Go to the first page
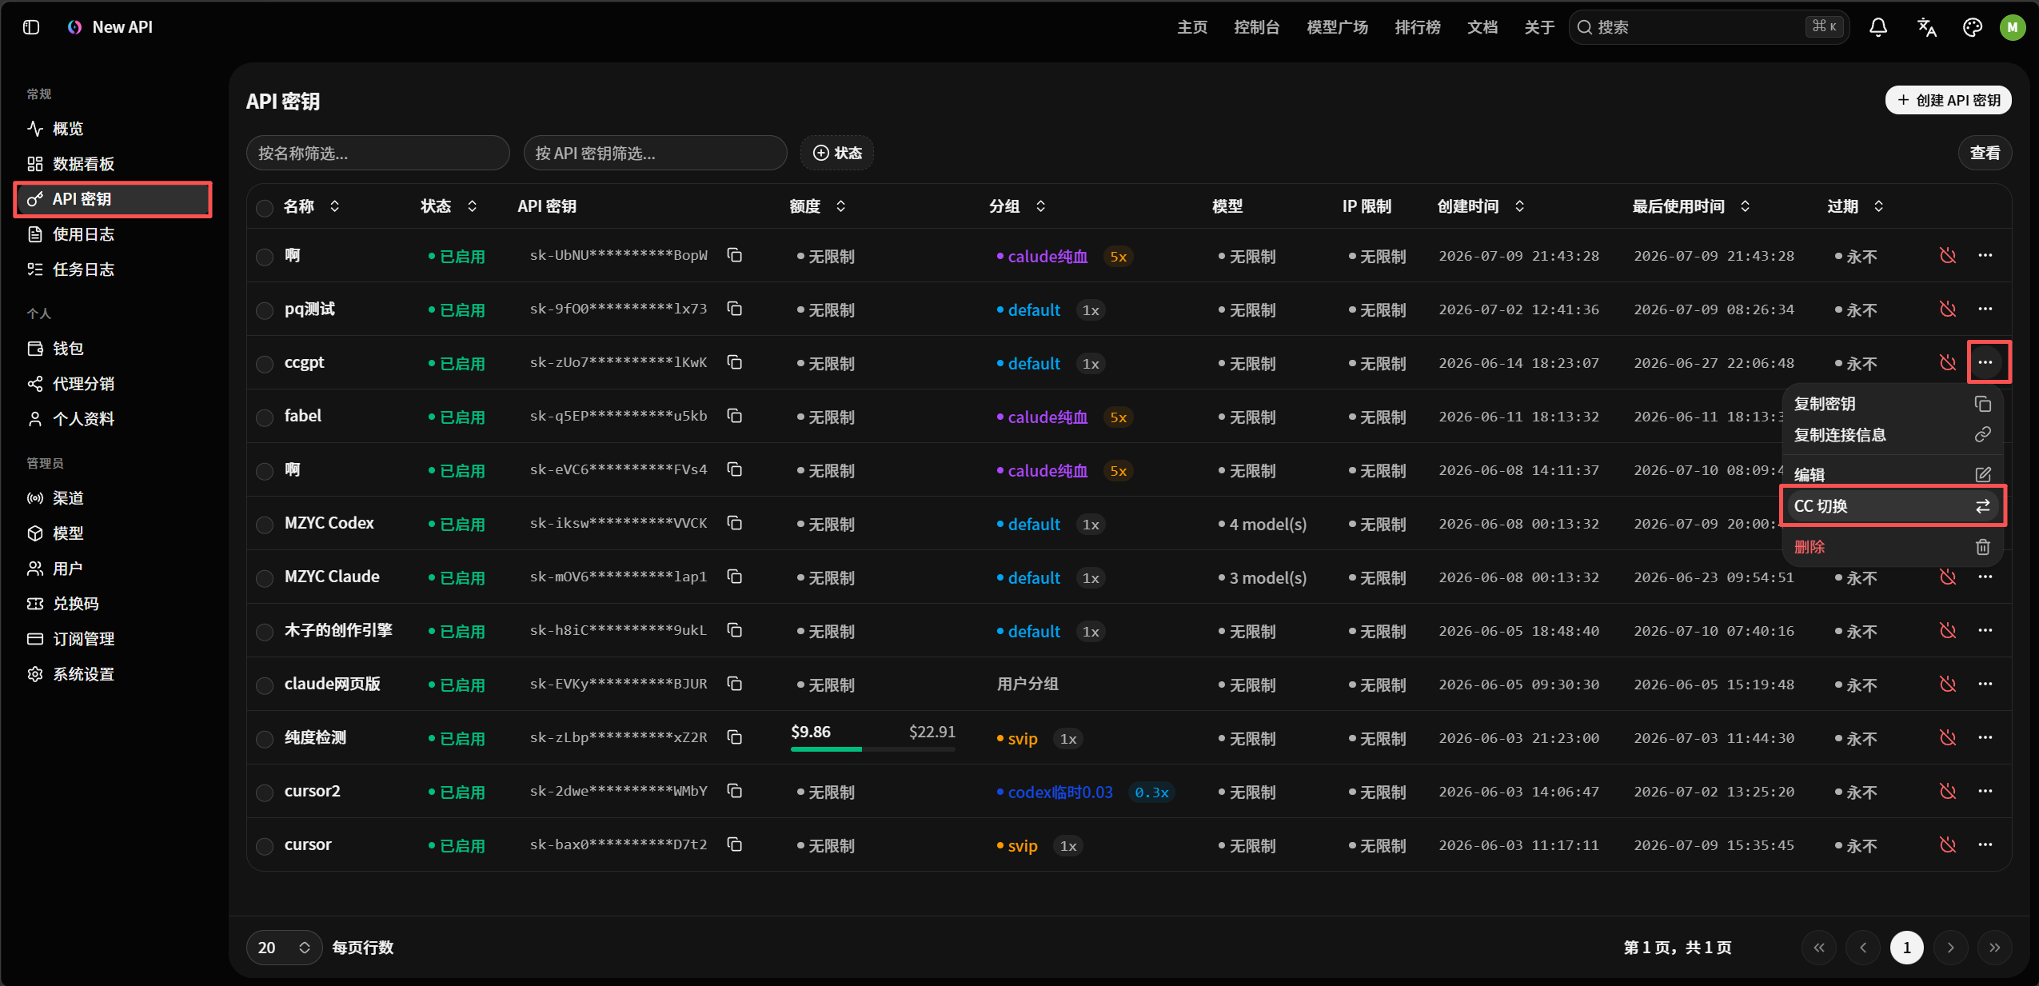2039x986 pixels. click(1819, 948)
